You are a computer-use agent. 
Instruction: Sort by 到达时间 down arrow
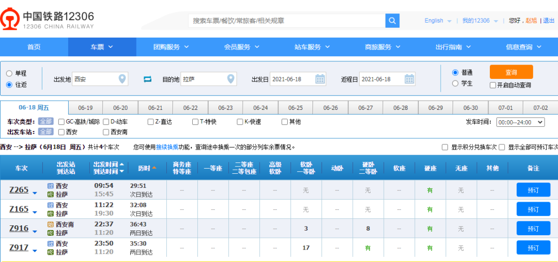click(x=122, y=171)
